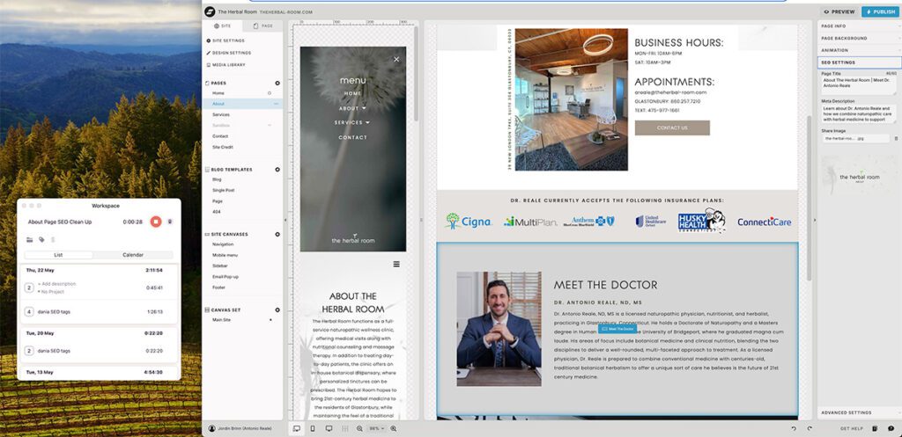Select the Calendar tab in the Workspace window

(133, 255)
